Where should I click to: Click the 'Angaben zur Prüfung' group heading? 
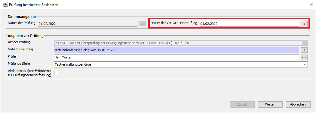[x=26, y=36]
